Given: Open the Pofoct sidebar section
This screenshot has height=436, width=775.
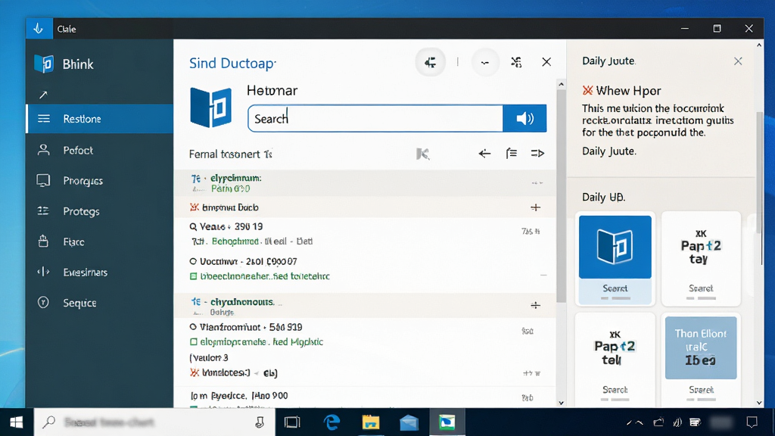Looking at the screenshot, I should (99, 151).
